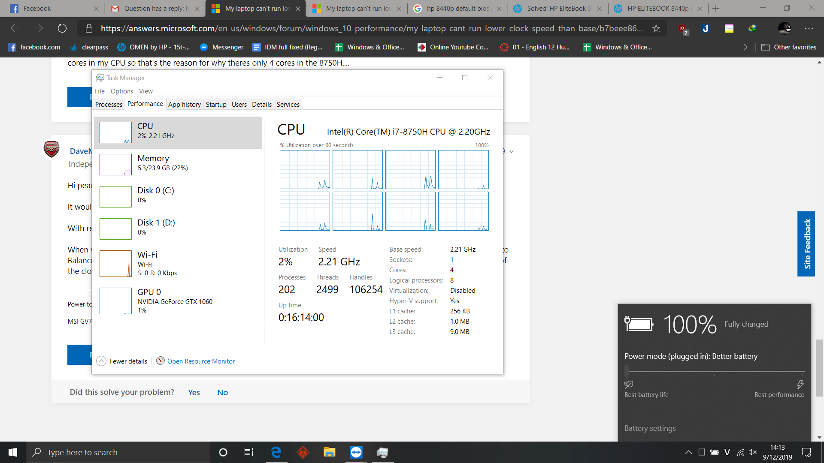
Task: Click Site Feedback side button
Action: pos(806,244)
